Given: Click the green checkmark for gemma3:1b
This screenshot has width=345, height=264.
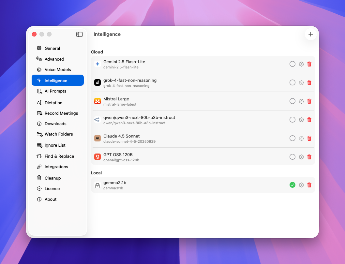Looking at the screenshot, I should point(292,185).
